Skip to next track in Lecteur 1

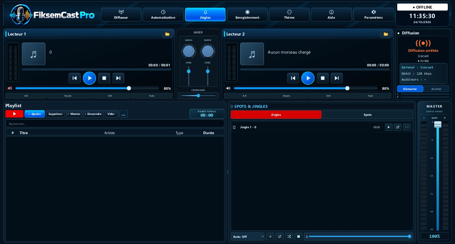click(118, 78)
